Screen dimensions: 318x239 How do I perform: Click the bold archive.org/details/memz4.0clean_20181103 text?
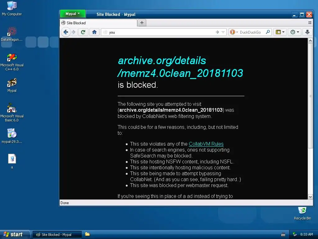click(171, 110)
